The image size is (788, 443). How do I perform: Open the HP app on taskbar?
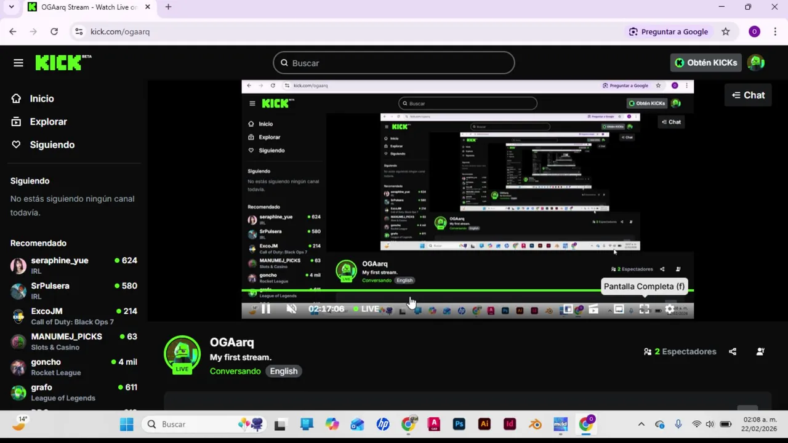click(x=383, y=424)
